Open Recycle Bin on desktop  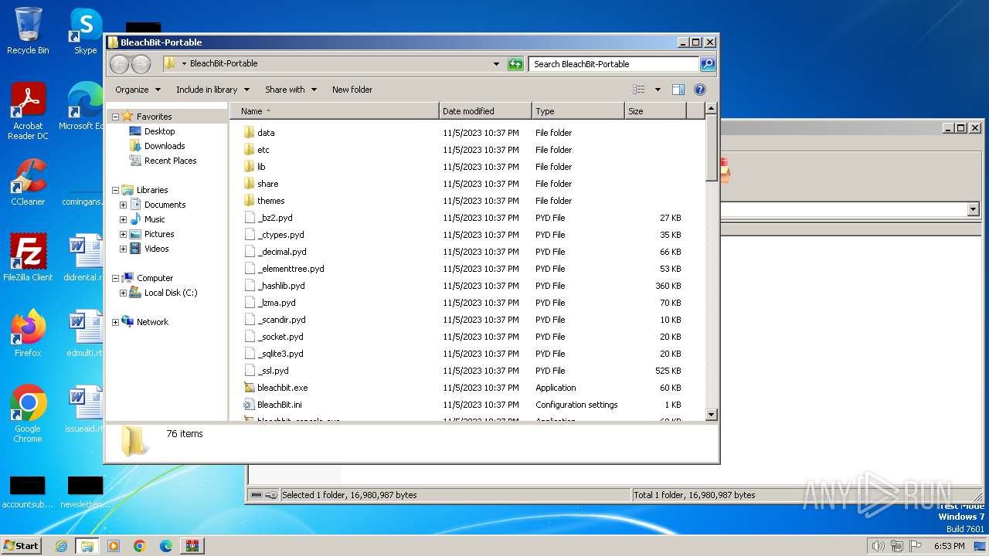[28, 31]
